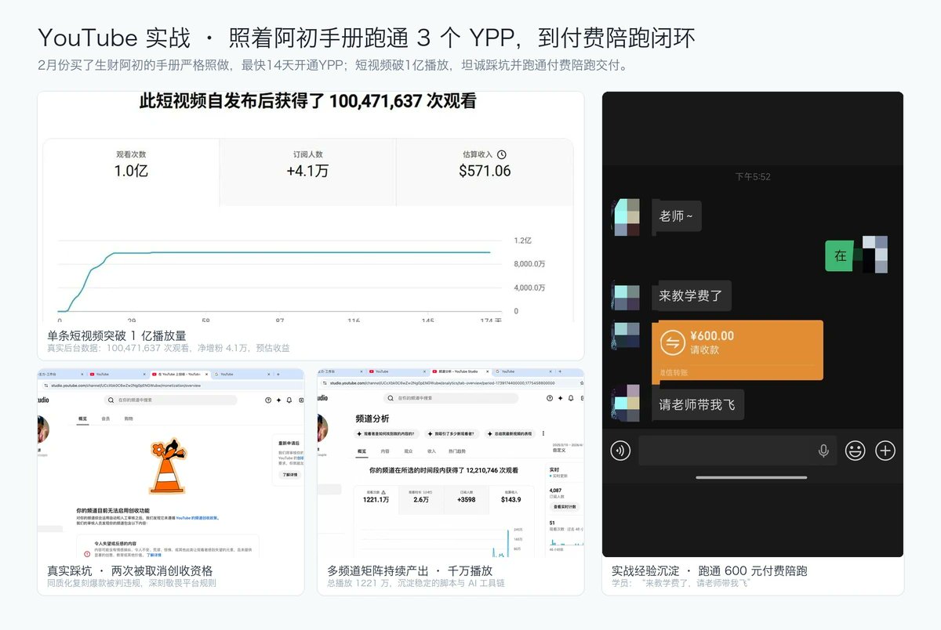Open the avatar beside 来教学费了 message

[x=625, y=295]
